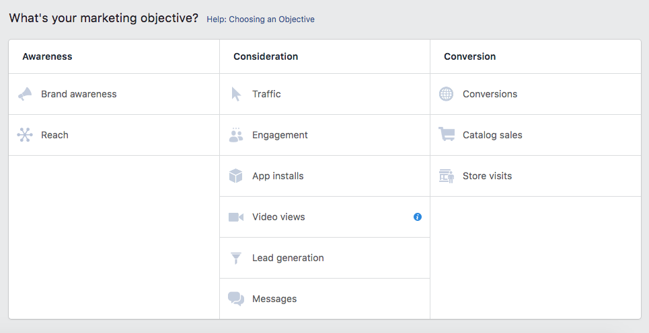Image resolution: width=649 pixels, height=333 pixels.
Task: Click the Store visits storefront icon
Action: 447,176
